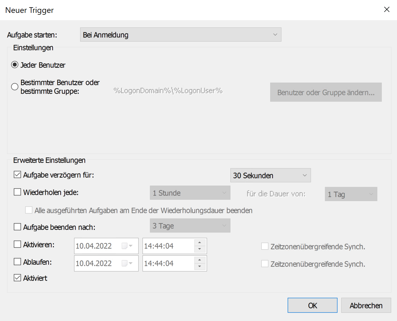Open the 1 Stunde repeat interval dropdown
Screen dimensions: 397x321
[190, 193]
